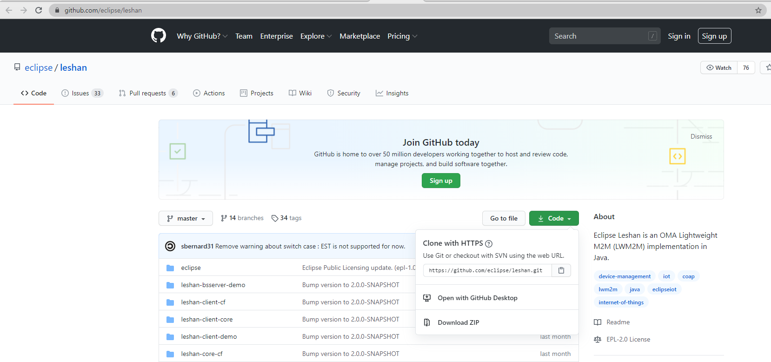Open the Actions tab
This screenshot has width=771, height=362.
click(x=209, y=93)
